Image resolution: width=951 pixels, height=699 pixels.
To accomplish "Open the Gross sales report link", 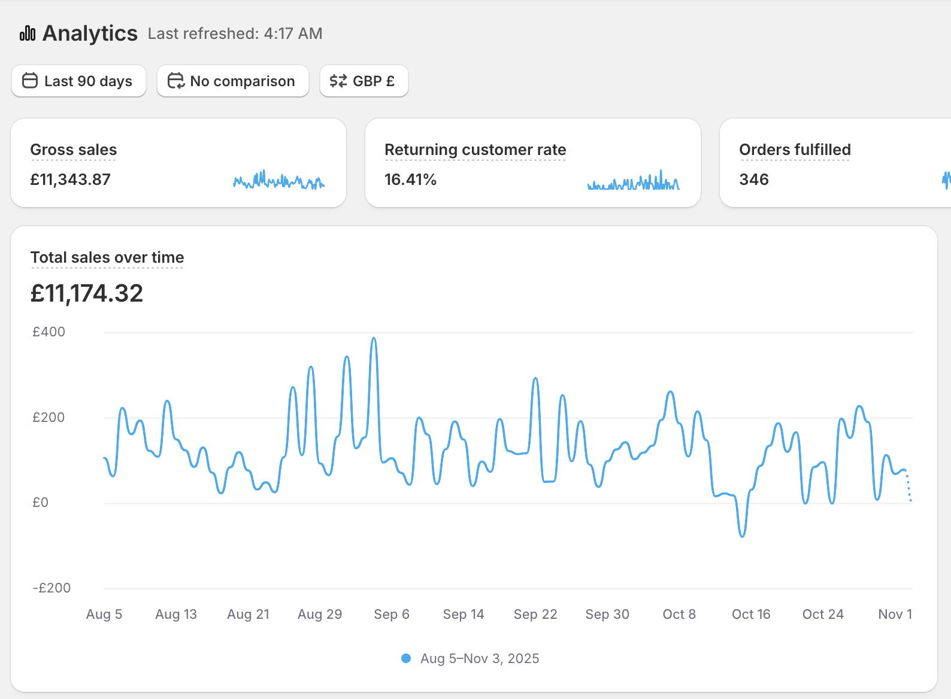I will click(x=74, y=150).
